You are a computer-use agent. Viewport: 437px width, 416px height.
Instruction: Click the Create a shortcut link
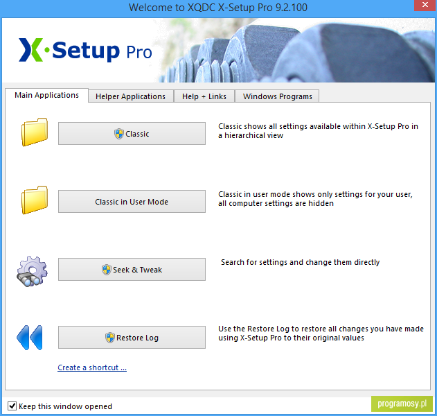point(92,367)
